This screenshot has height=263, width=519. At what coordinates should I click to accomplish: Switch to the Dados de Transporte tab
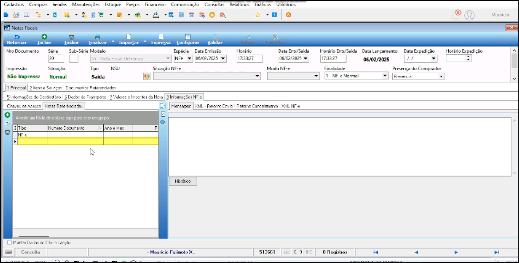(x=85, y=97)
